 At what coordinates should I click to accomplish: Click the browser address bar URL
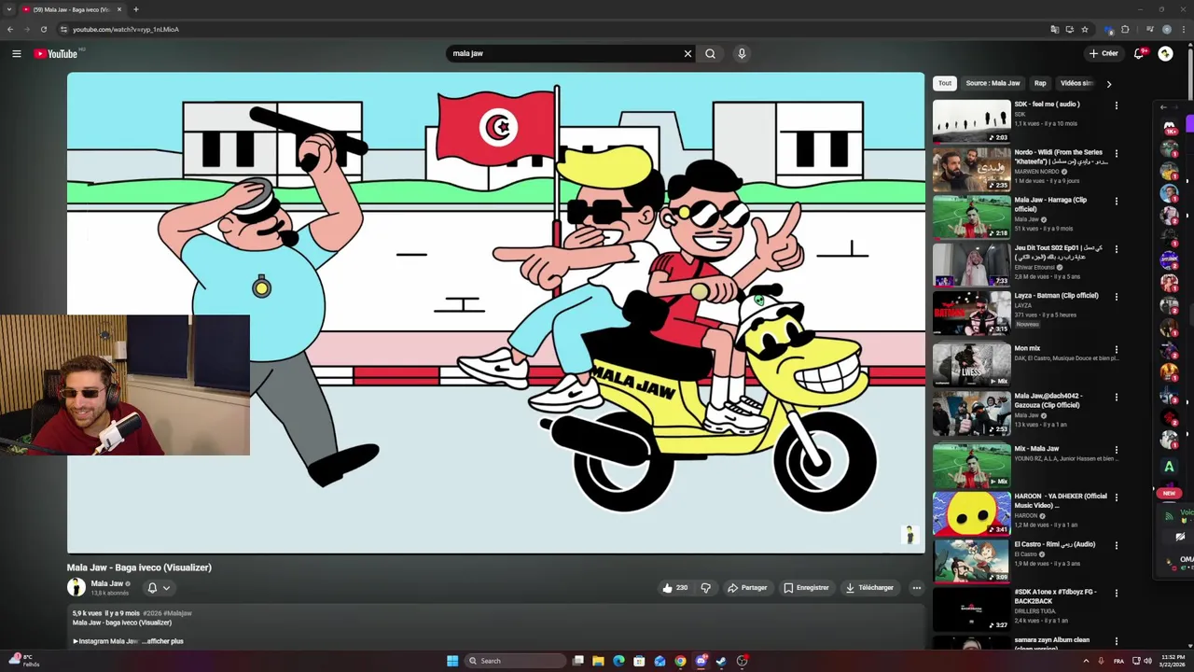pos(126,29)
